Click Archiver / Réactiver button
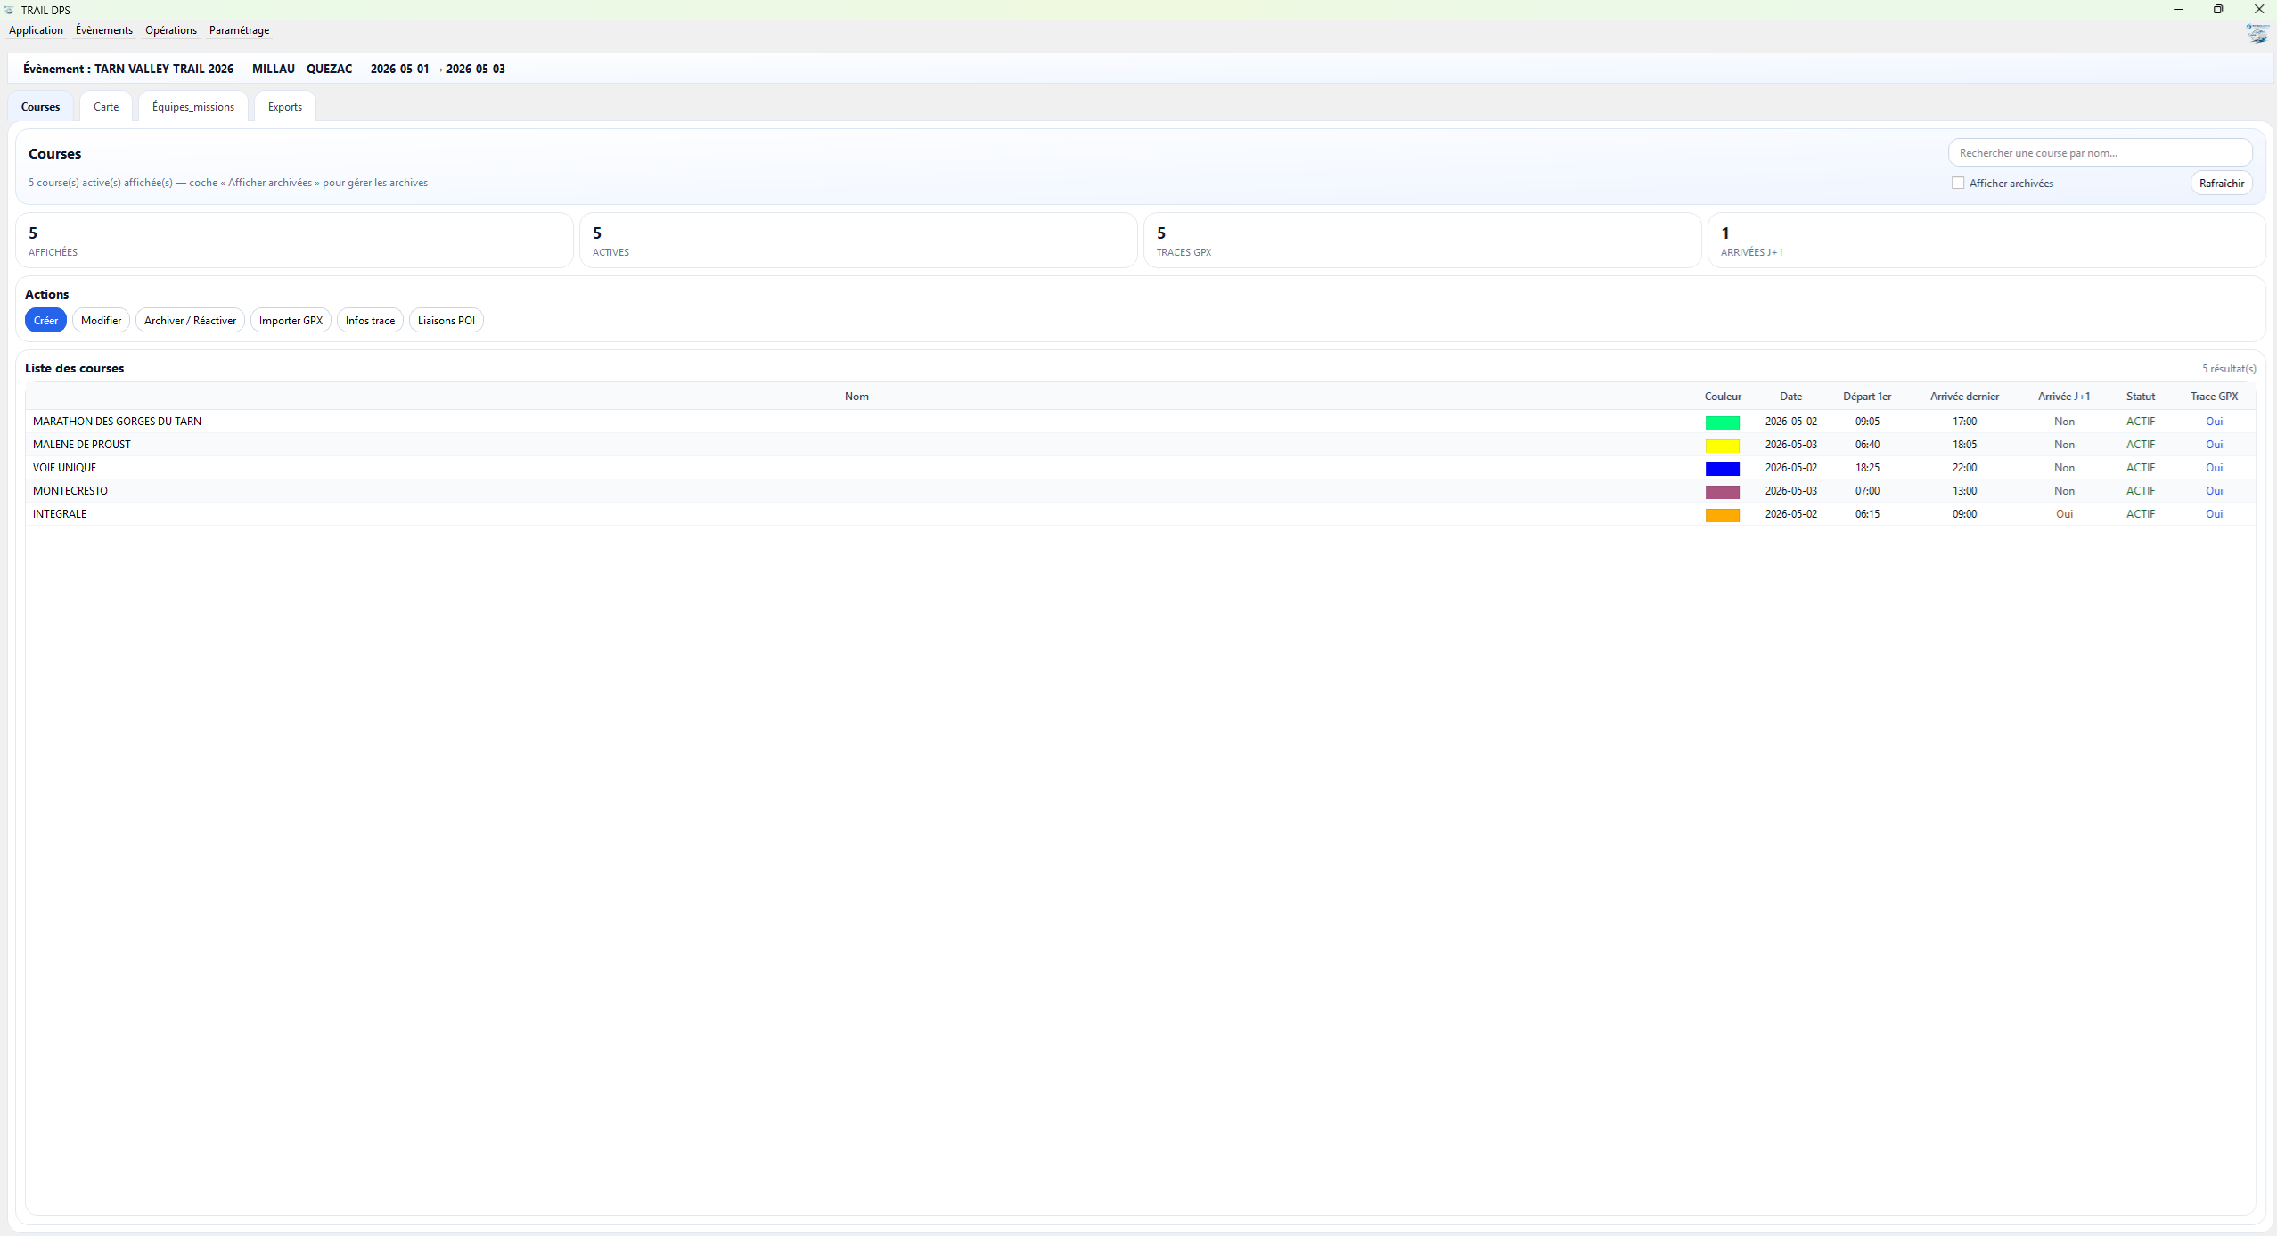The height and width of the screenshot is (1236, 2277). [x=190, y=321]
